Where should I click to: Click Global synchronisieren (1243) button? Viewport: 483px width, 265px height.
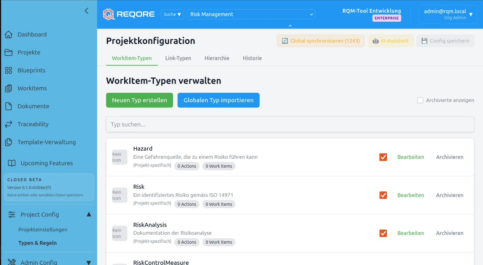pyautogui.click(x=321, y=41)
